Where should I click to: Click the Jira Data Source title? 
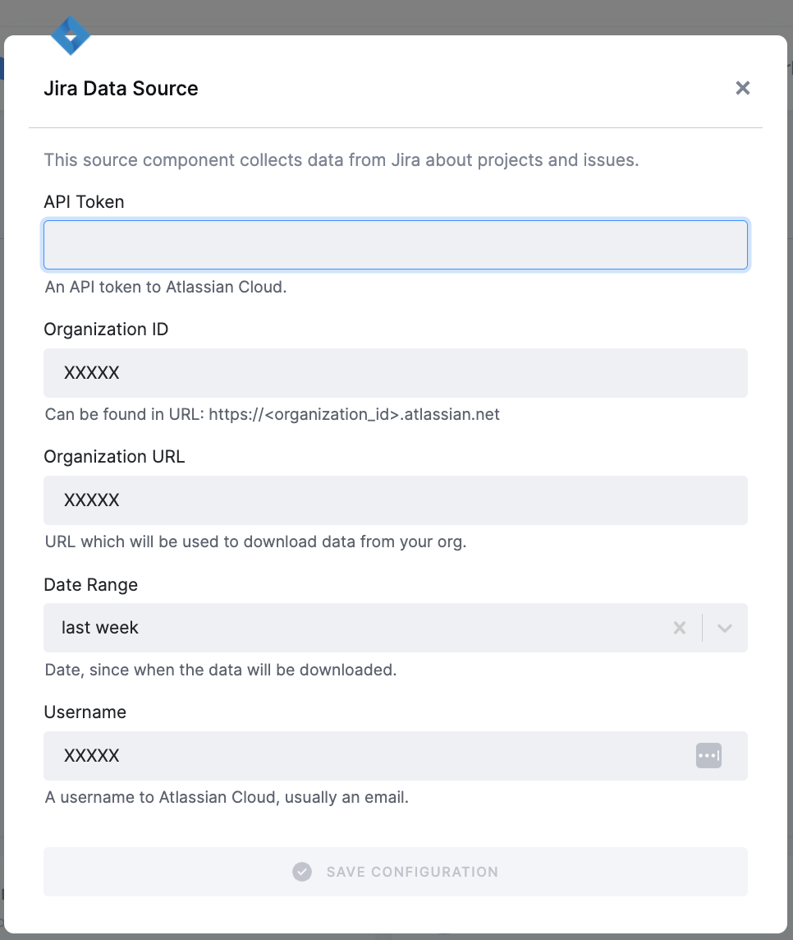121,88
